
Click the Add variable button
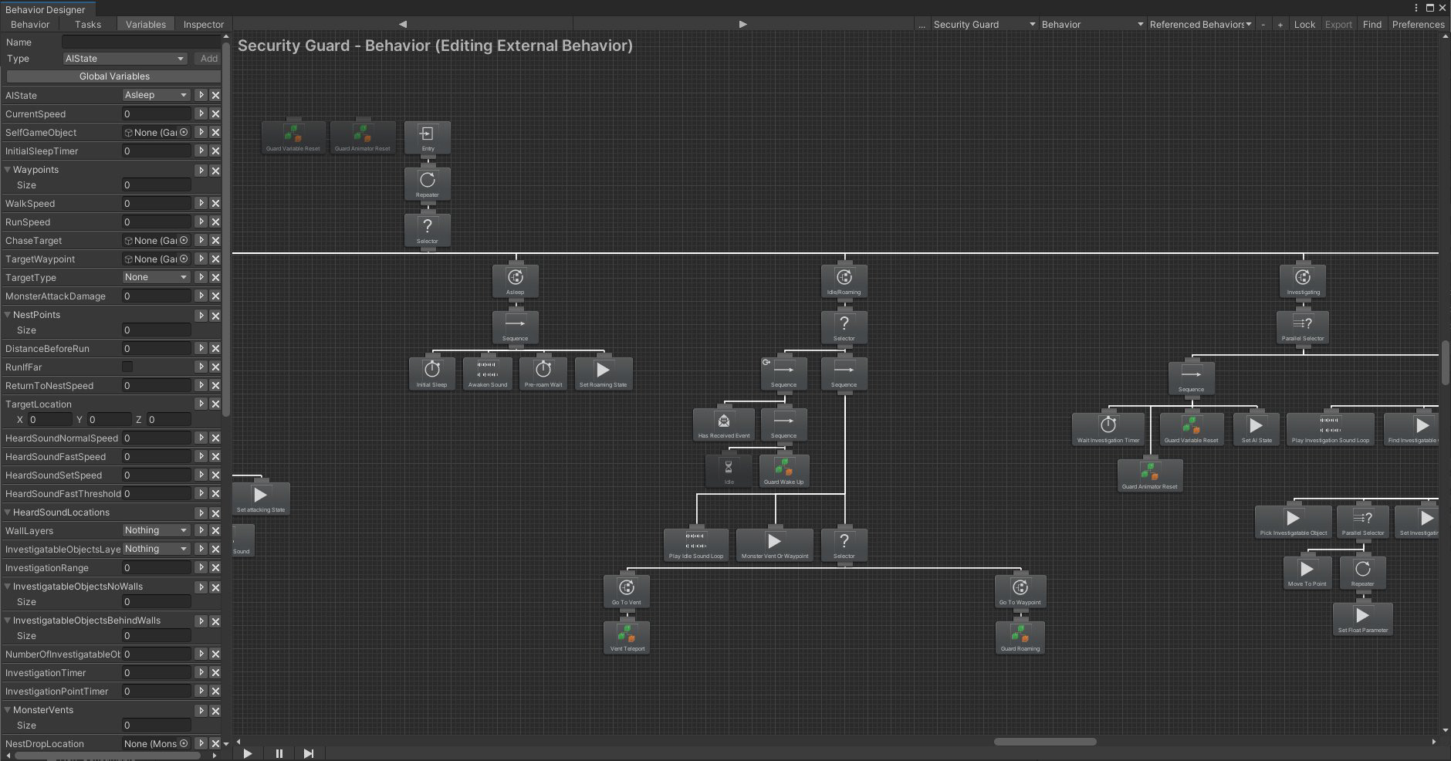(209, 59)
